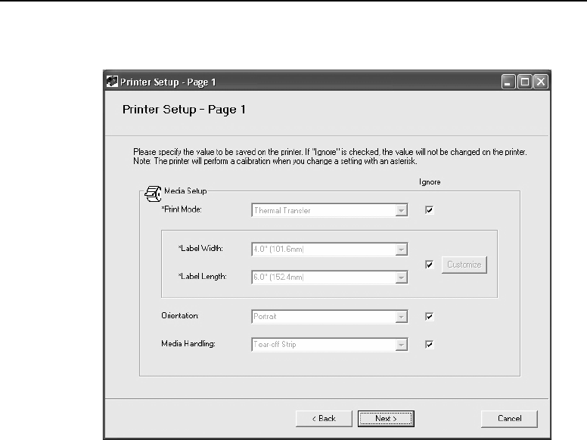Click the calibration note text
The image size is (587, 440).
[275, 161]
